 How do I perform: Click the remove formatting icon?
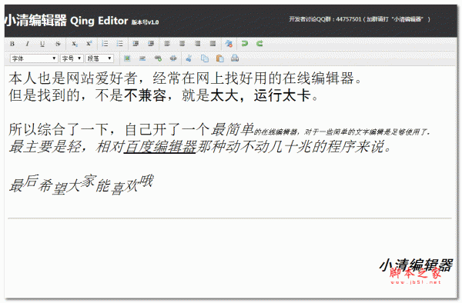(229, 44)
